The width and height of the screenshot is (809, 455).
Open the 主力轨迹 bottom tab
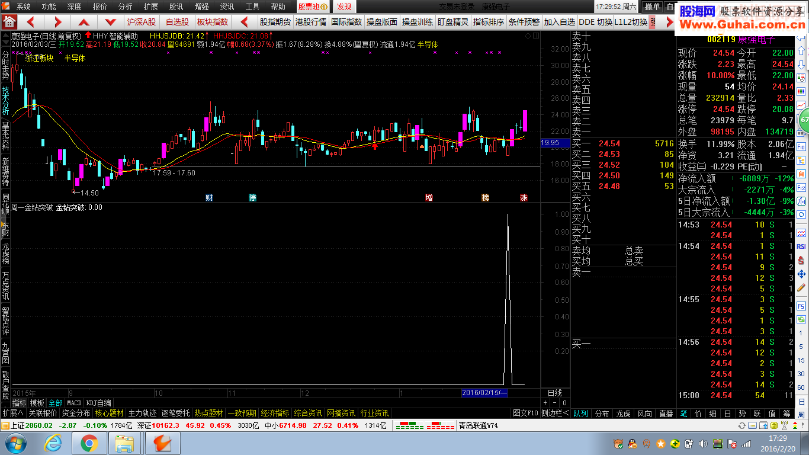click(143, 413)
